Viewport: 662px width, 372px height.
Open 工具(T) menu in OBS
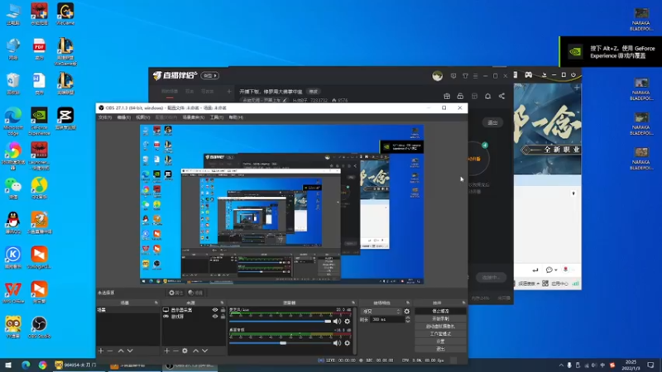(x=217, y=117)
